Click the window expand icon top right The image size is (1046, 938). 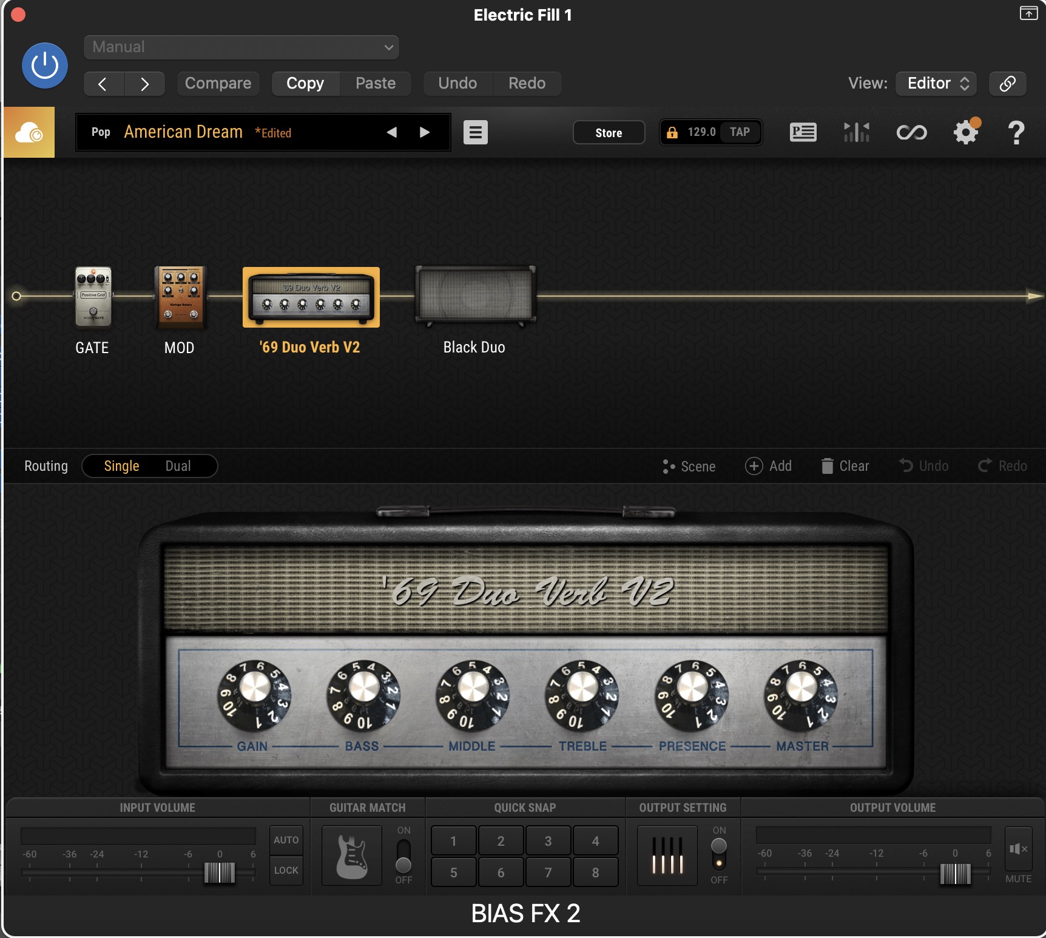click(1029, 13)
